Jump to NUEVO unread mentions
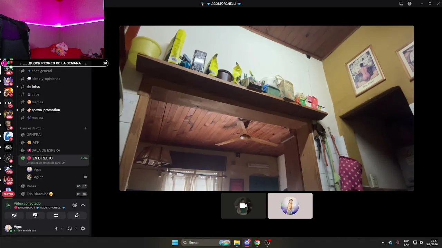The width and height of the screenshot is (442, 248). click(x=8, y=194)
